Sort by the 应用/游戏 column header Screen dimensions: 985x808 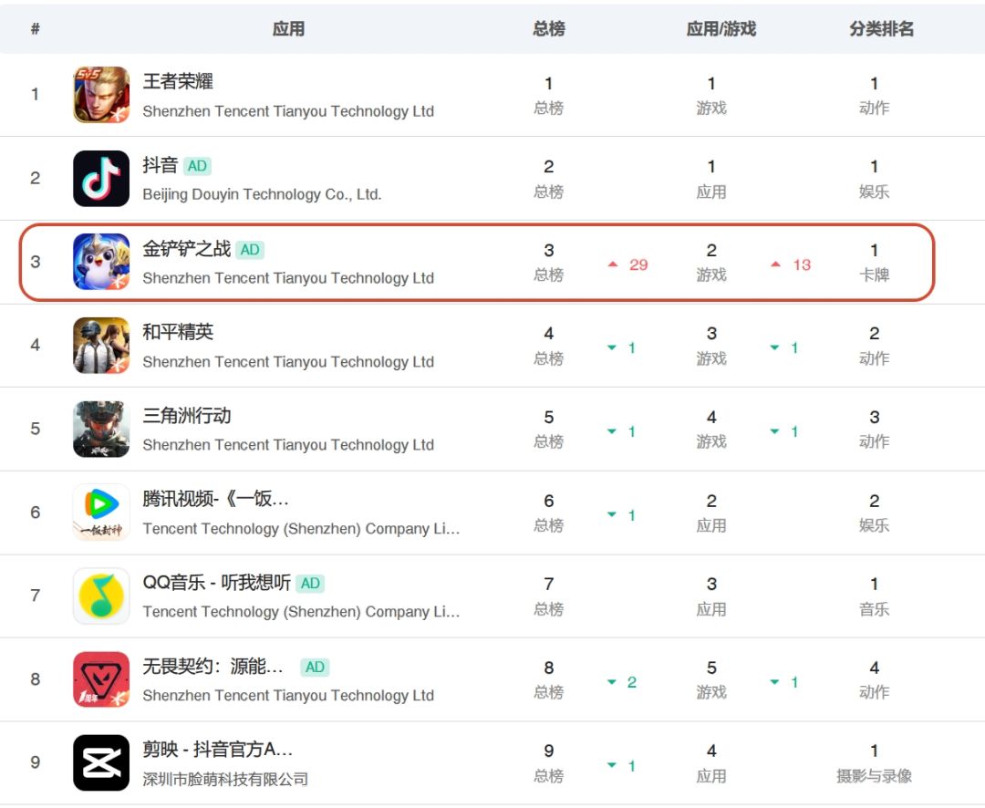721,28
